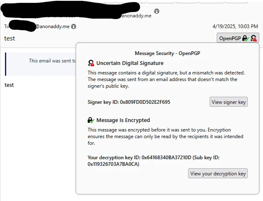Open View your decryption key
Image resolution: width=263 pixels, height=201 pixels.
coord(218,173)
